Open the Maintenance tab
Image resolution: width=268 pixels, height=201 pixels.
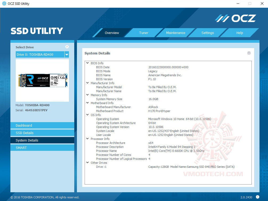[176, 33]
